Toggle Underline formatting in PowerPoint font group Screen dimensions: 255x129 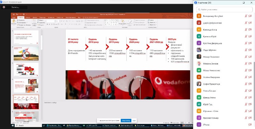[52, 24]
